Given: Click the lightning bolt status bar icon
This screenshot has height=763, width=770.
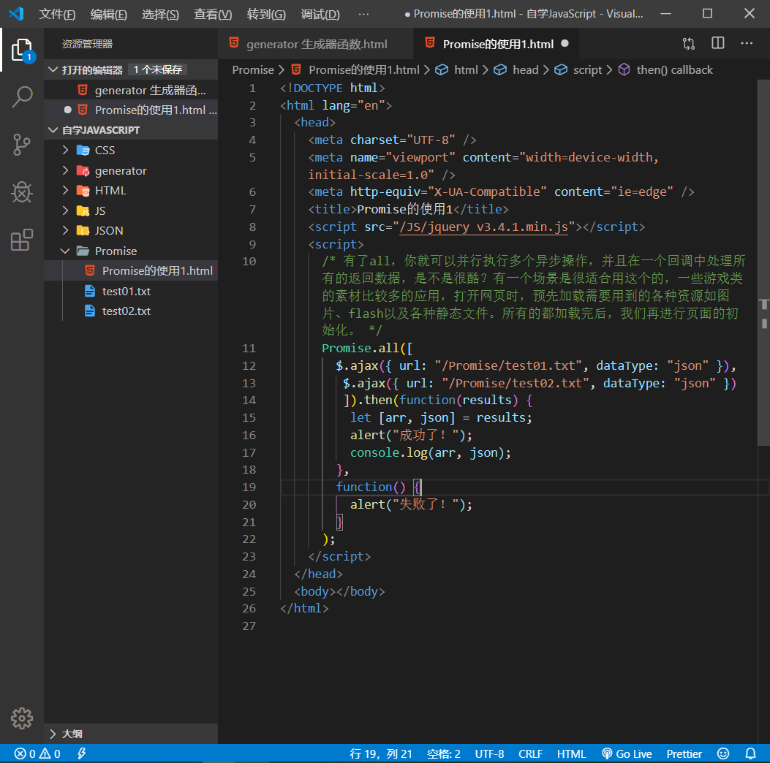Looking at the screenshot, I should click(81, 753).
